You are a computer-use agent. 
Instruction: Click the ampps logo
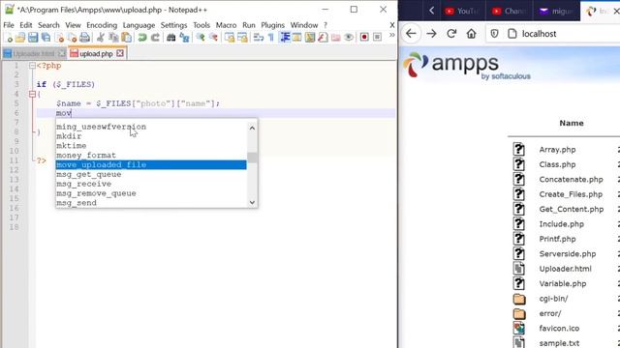pyautogui.click(x=467, y=65)
